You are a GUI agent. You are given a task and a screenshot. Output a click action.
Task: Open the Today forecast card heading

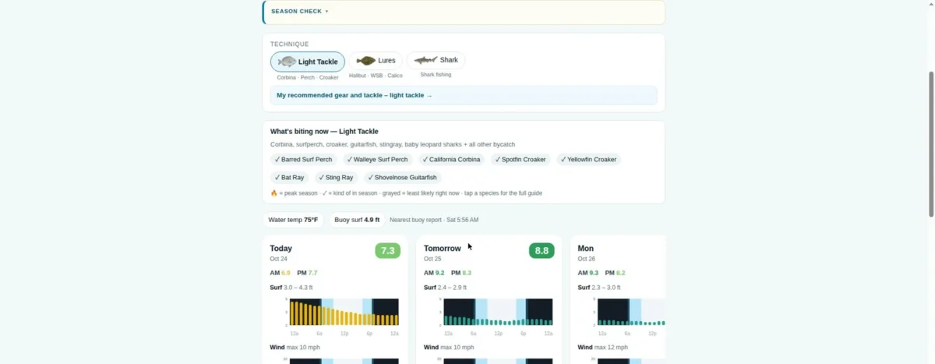[x=281, y=249]
